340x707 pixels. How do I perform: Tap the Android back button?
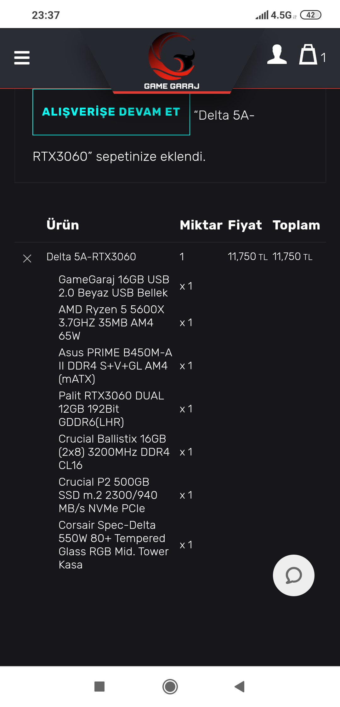[x=240, y=687]
